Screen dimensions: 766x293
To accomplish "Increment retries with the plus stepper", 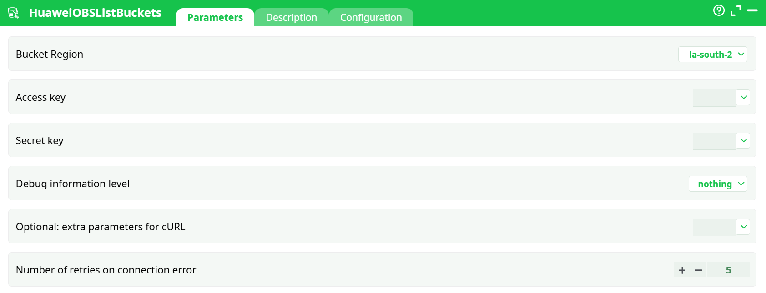I will tap(682, 269).
